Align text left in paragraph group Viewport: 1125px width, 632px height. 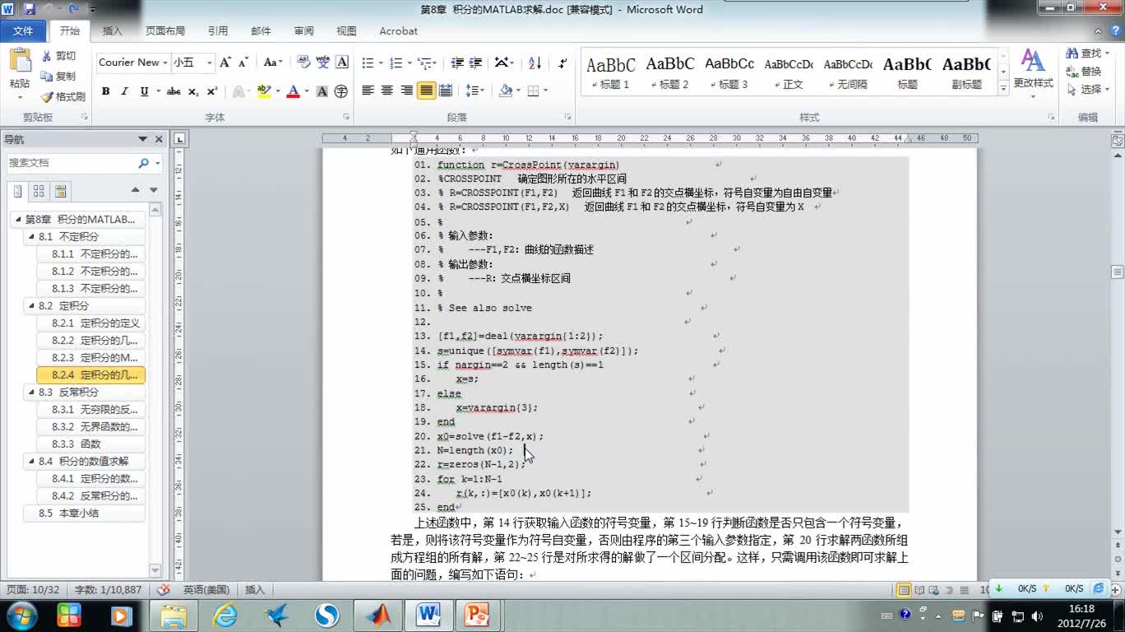tap(368, 91)
